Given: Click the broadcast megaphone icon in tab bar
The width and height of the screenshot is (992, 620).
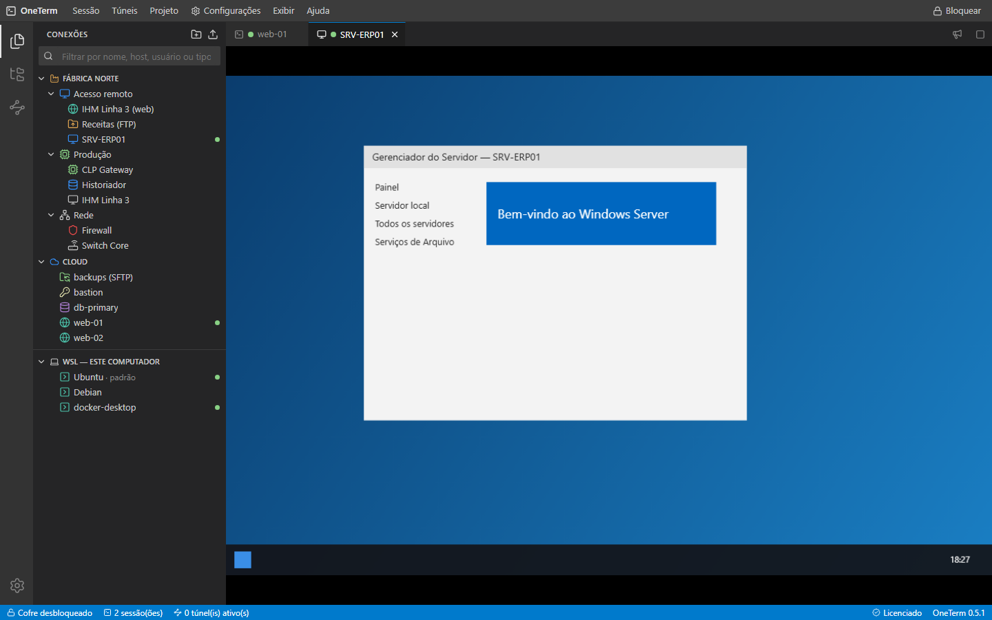Looking at the screenshot, I should tap(958, 34).
